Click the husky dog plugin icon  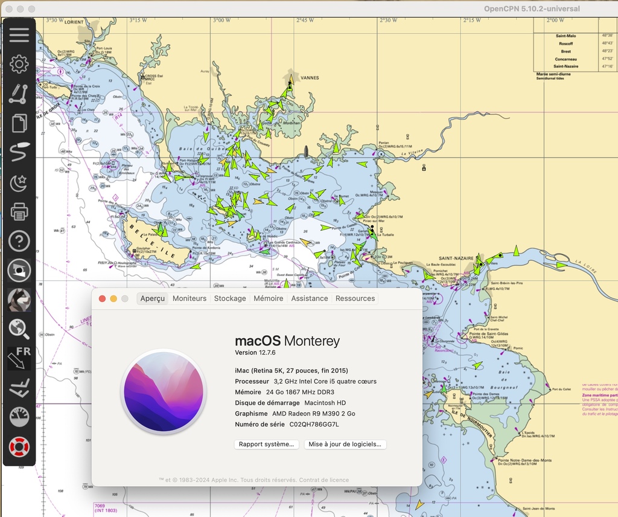coord(19,300)
